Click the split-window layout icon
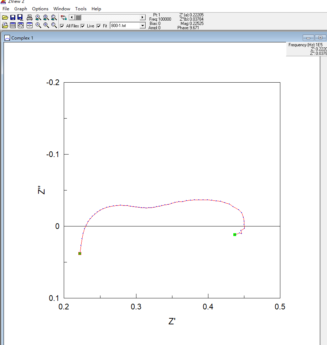The image size is (327, 345). [30, 25]
